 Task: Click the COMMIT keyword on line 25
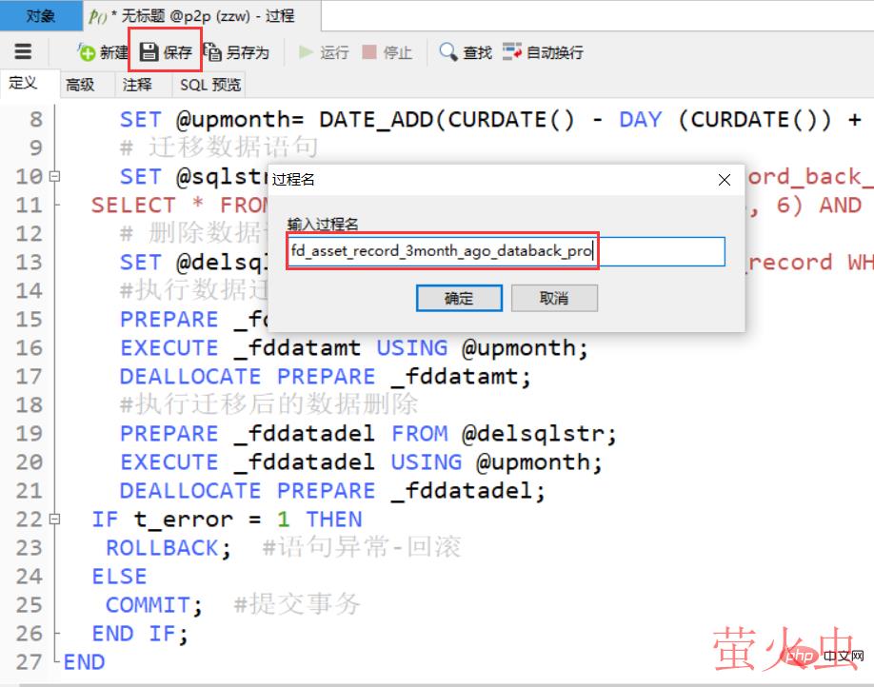tap(148, 605)
